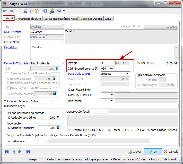Click the undo arrow toolbar icon
The width and height of the screenshot is (183, 164).
coord(5,11)
